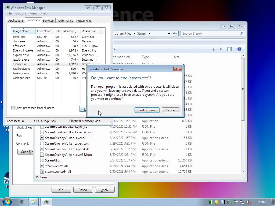Image resolution: width=275 pixels, height=206 pixels.
Task: Select the steamwebrtc64.dll file icon
Action: tap(42, 171)
